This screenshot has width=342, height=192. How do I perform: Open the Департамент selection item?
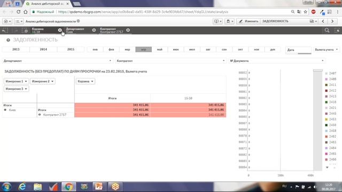click(77, 30)
